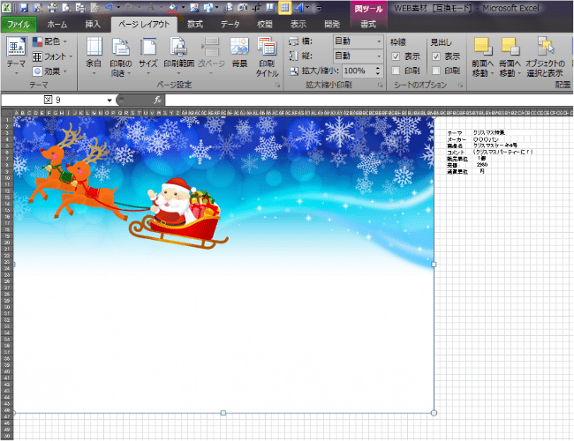This screenshot has height=441, width=574.
Task: Click the cell containing クリスマス特集
Action: click(488, 132)
